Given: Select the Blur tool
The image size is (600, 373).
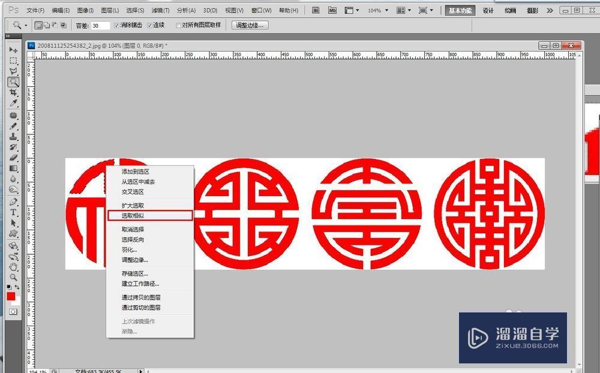Looking at the screenshot, I should tap(13, 179).
